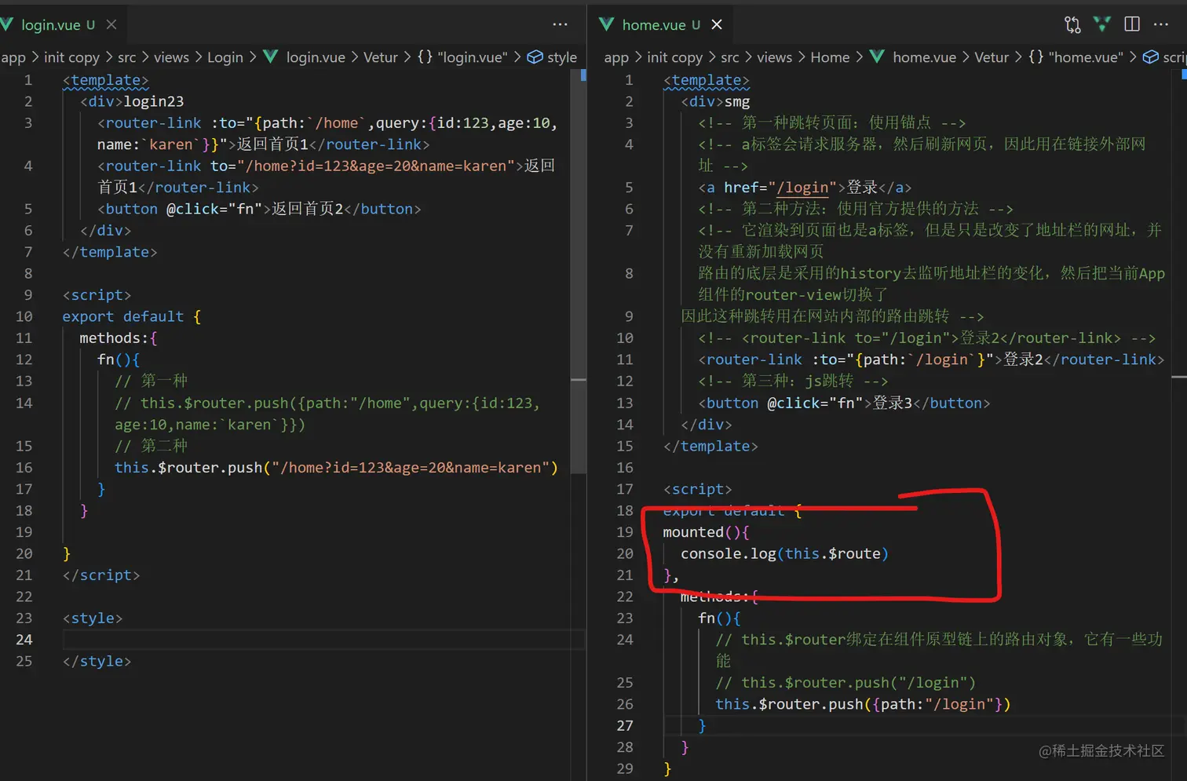Open changes compare icon in home.vue toolbar
The width and height of the screenshot is (1187, 781).
[1072, 24]
